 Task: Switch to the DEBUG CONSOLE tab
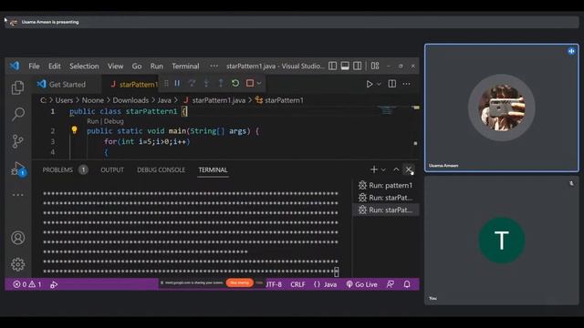(161, 170)
